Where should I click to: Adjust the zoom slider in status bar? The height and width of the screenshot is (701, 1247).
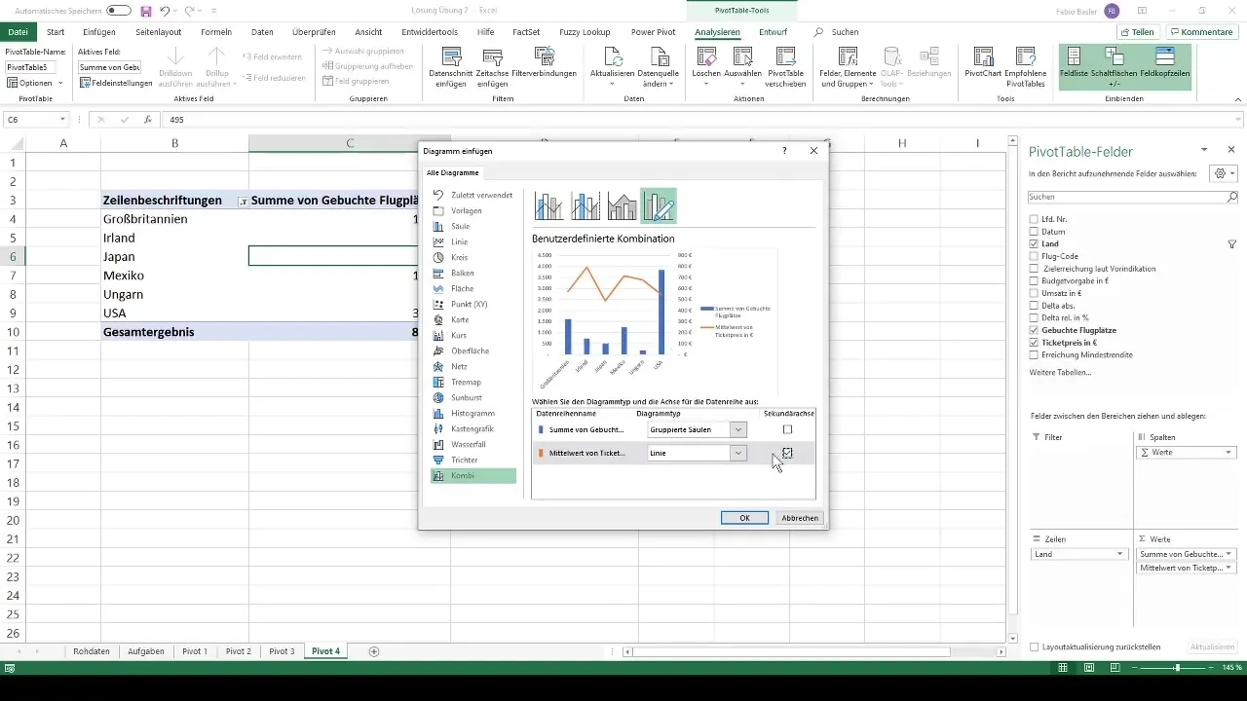tap(1178, 668)
